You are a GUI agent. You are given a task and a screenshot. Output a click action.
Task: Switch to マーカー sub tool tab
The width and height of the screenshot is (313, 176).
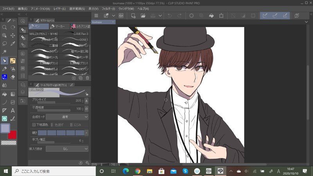click(59, 26)
